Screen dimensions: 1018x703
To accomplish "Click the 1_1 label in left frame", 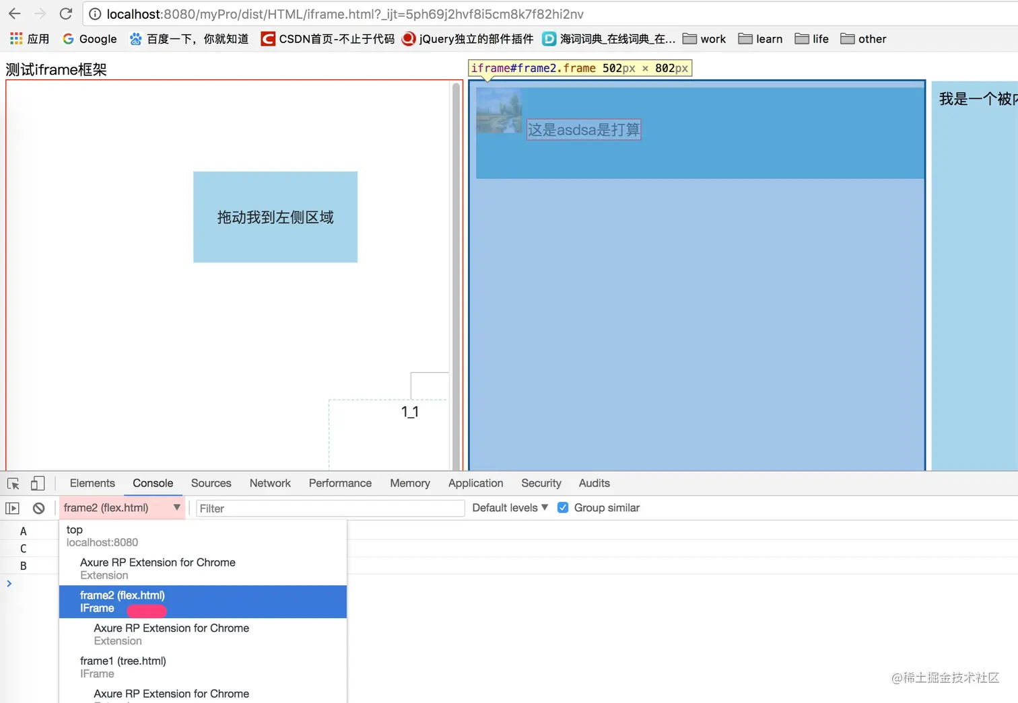I will coord(410,411).
